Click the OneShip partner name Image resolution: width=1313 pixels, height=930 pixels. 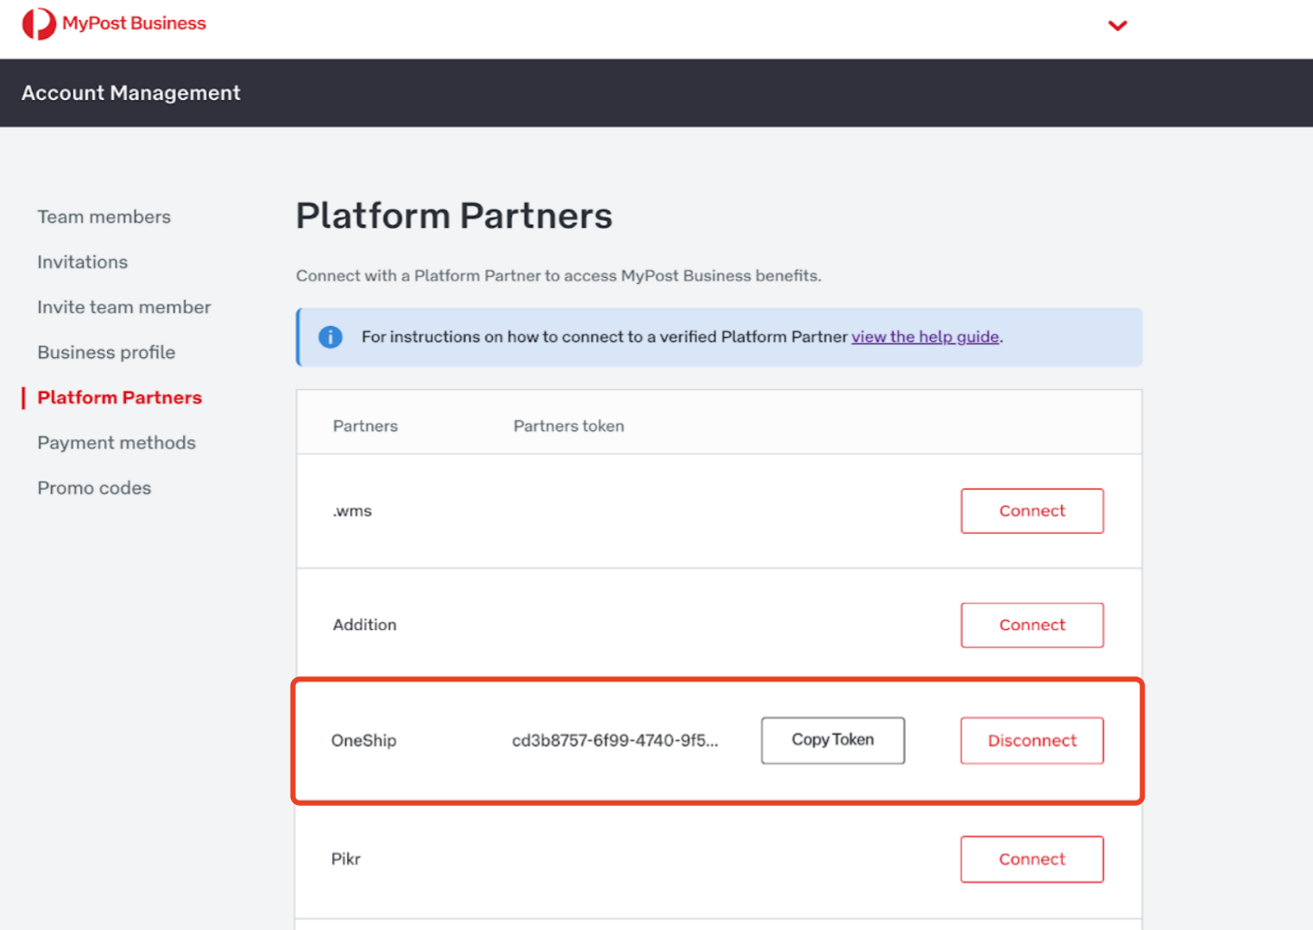(364, 740)
